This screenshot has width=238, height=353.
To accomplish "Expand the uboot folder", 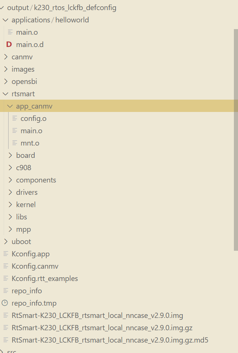I will [6, 242].
